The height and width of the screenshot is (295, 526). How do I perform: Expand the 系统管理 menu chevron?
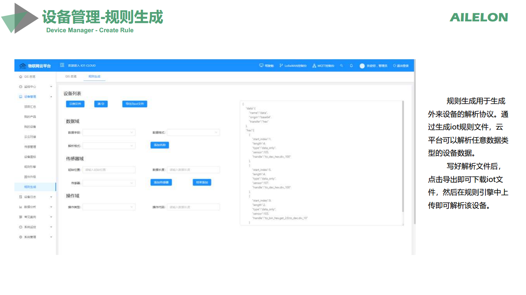(x=51, y=237)
